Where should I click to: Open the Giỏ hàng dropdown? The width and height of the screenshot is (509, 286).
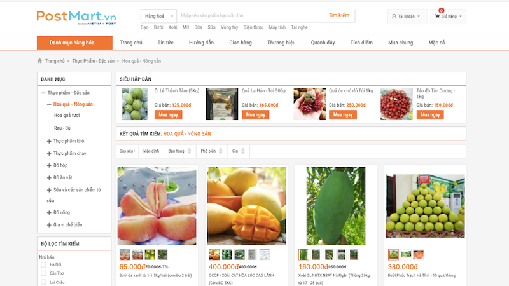click(x=449, y=17)
